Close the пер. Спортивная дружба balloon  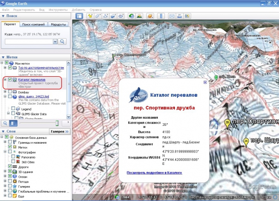(x=205, y=82)
